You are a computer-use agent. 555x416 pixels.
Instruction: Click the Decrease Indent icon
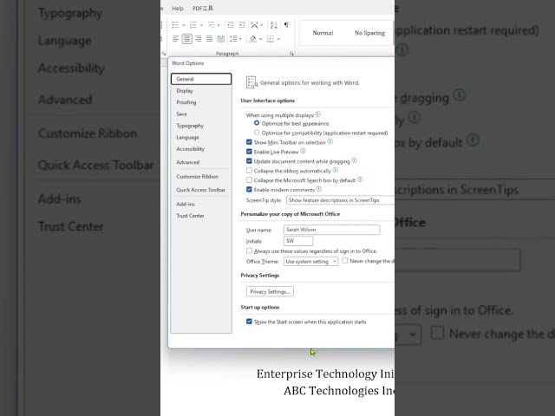coord(231,25)
